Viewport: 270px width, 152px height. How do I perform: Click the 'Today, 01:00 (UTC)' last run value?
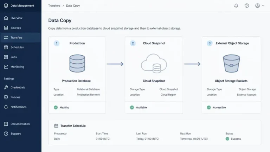click(148, 139)
